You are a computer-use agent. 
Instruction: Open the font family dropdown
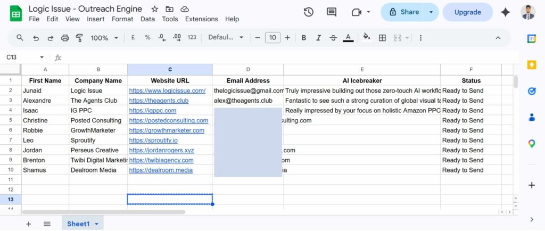tap(226, 37)
